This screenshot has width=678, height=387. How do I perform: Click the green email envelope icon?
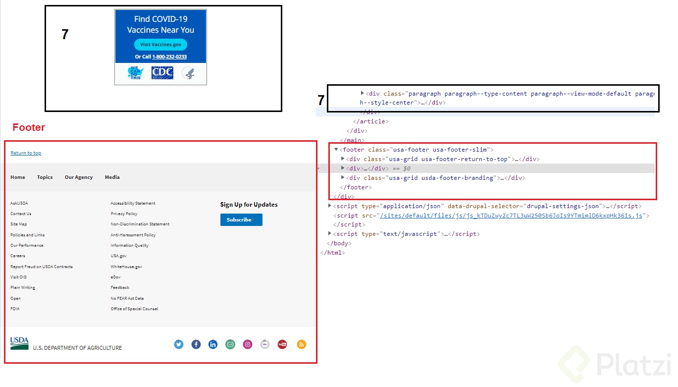point(230,344)
